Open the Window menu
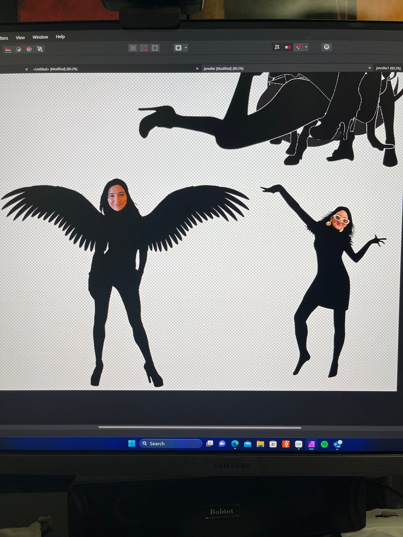 tap(40, 37)
